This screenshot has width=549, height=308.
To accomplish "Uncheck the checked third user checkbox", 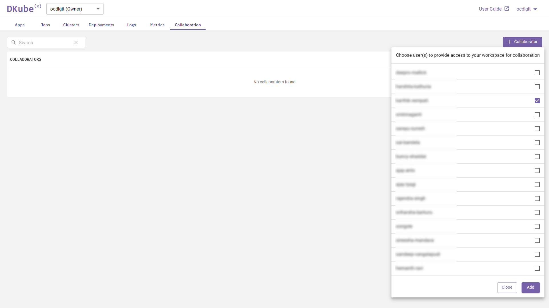I will 537,101.
